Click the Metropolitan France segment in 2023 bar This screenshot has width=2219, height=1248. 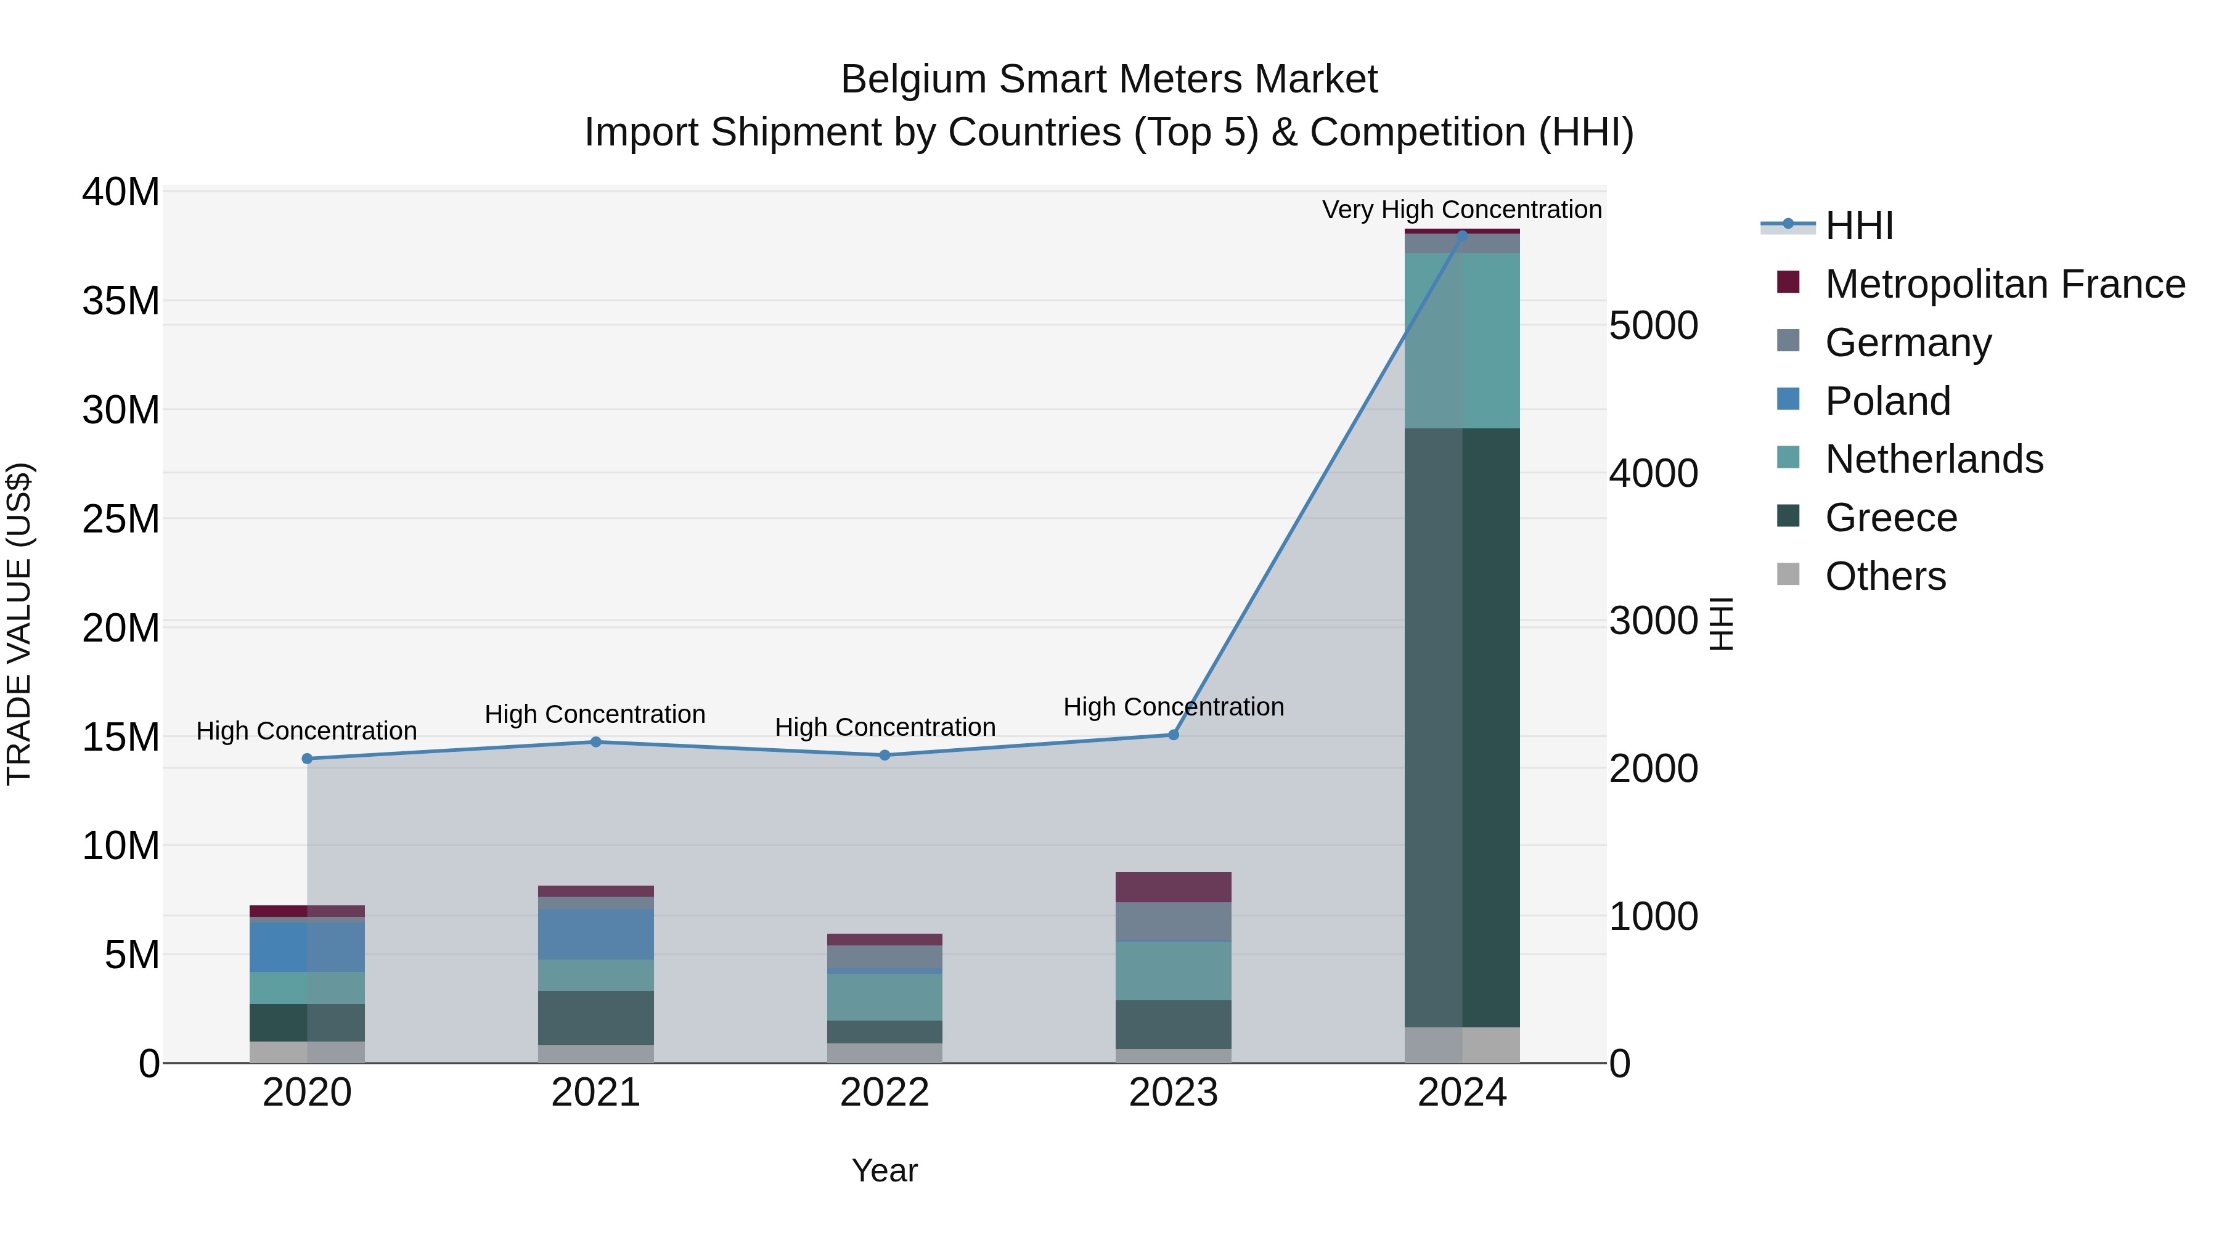click(1173, 887)
